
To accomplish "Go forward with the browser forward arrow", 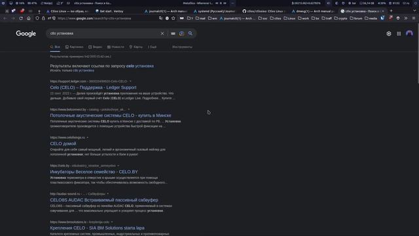I will 13,18.
